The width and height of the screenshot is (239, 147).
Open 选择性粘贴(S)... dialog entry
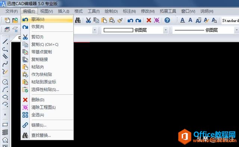(47, 89)
